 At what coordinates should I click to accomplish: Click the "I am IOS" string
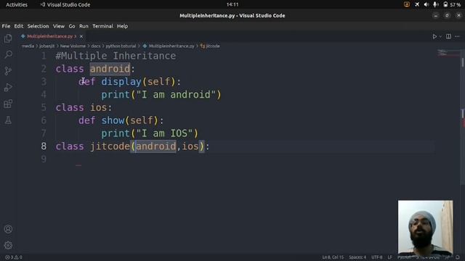point(164,133)
